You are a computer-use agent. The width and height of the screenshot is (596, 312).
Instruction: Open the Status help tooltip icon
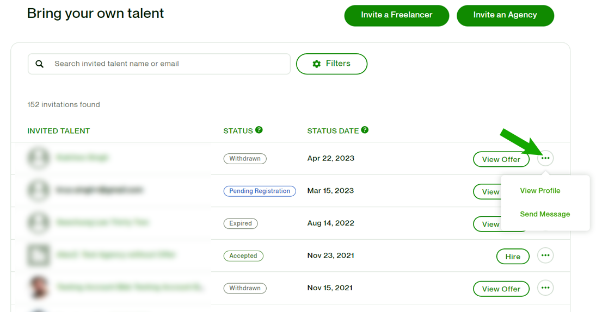tap(259, 130)
